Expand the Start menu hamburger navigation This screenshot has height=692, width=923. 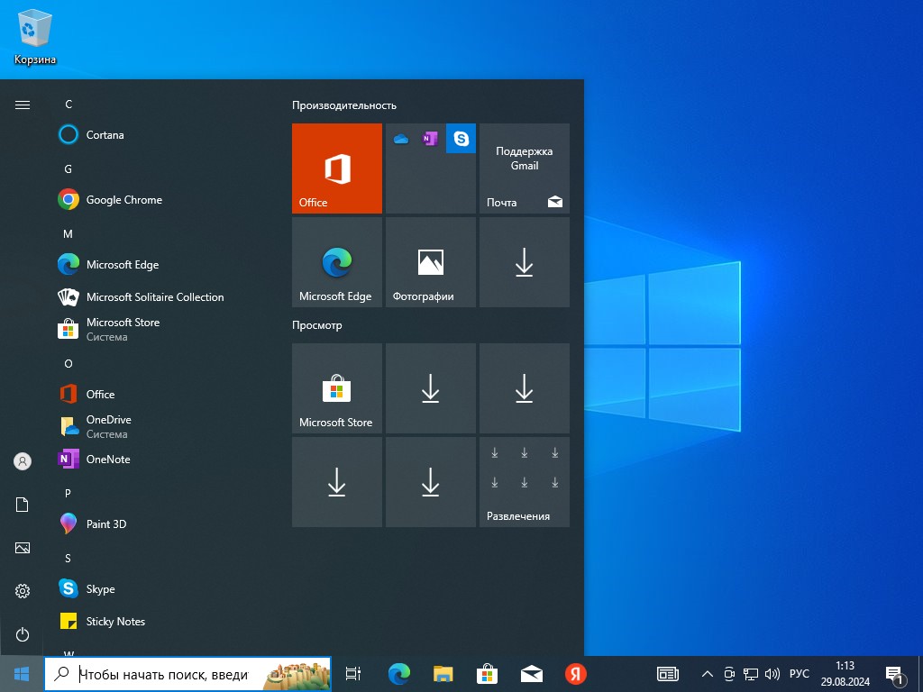[x=23, y=105]
